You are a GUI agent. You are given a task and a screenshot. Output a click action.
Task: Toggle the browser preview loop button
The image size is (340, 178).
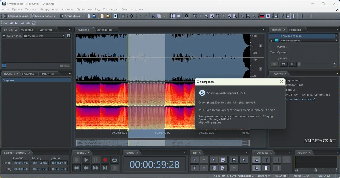[x=283, y=64]
